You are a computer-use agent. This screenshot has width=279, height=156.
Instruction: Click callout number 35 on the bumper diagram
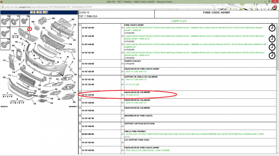[x=40, y=85]
